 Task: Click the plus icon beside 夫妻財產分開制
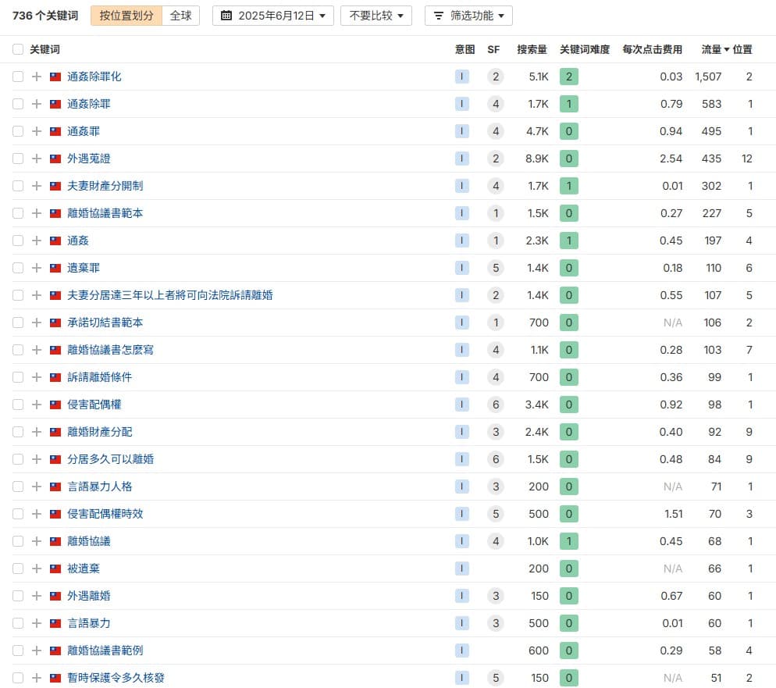click(x=36, y=186)
